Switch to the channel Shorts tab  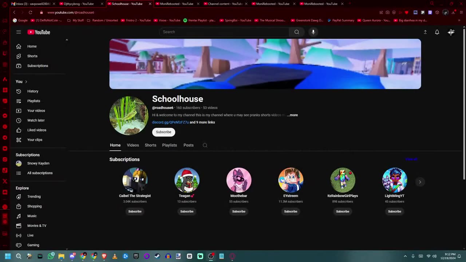150,145
